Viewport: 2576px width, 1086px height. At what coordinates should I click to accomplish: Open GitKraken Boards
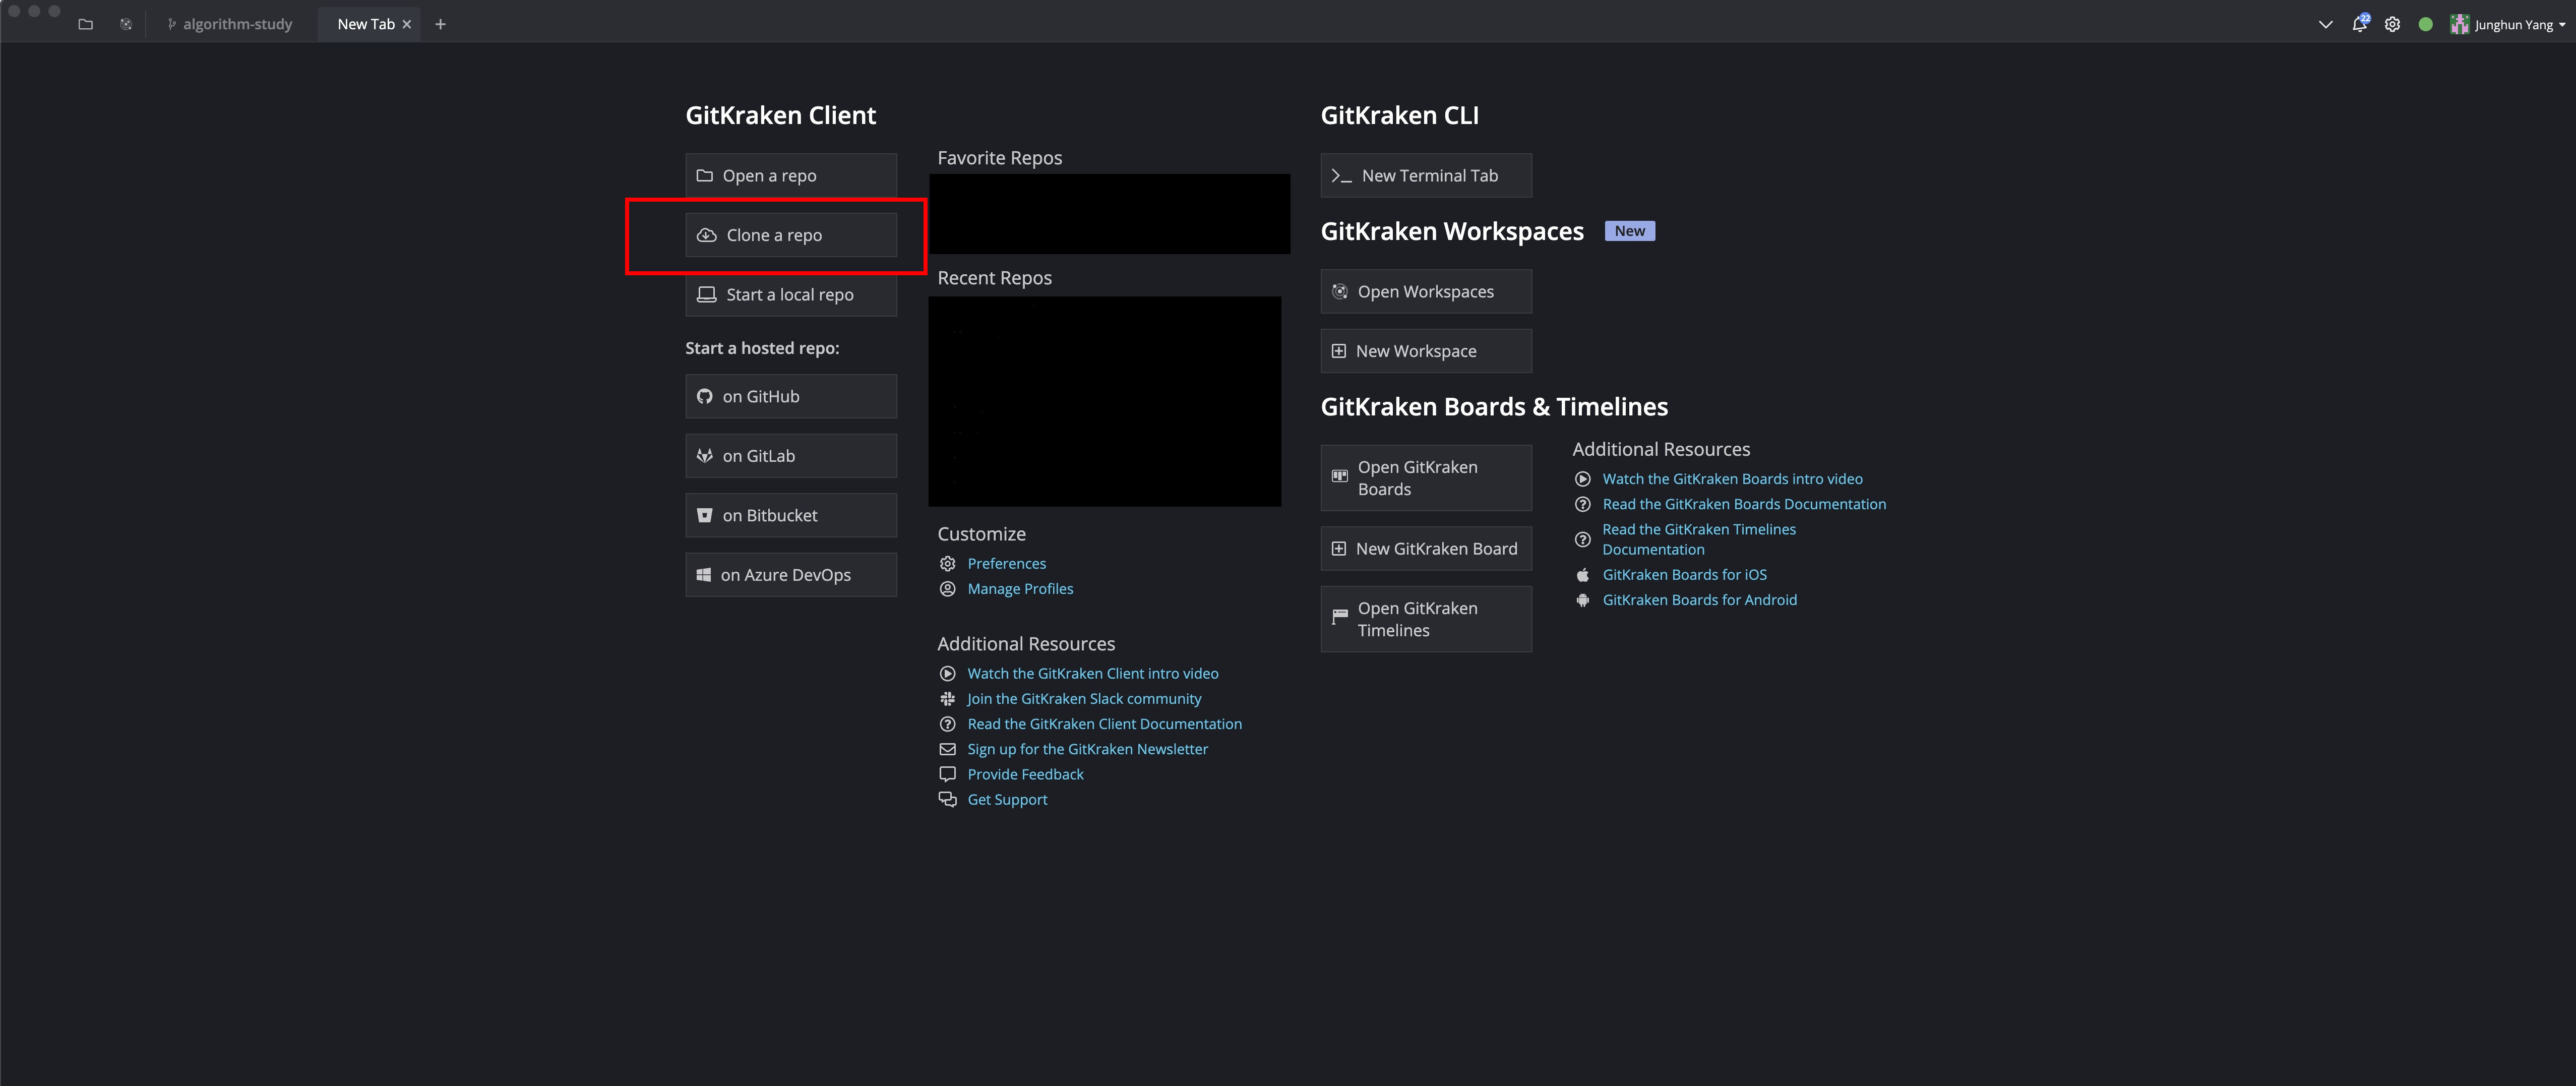1425,478
